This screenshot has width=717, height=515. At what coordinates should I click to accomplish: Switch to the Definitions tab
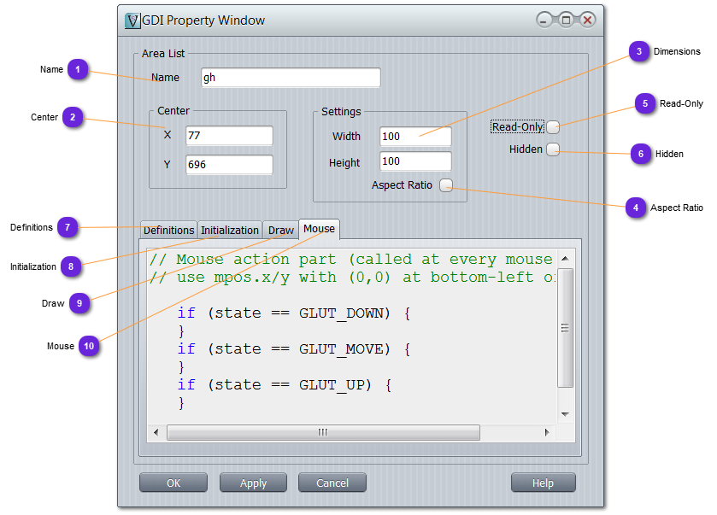pos(168,231)
